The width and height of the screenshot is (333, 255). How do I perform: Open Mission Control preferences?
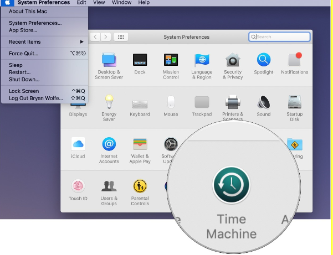(x=171, y=66)
